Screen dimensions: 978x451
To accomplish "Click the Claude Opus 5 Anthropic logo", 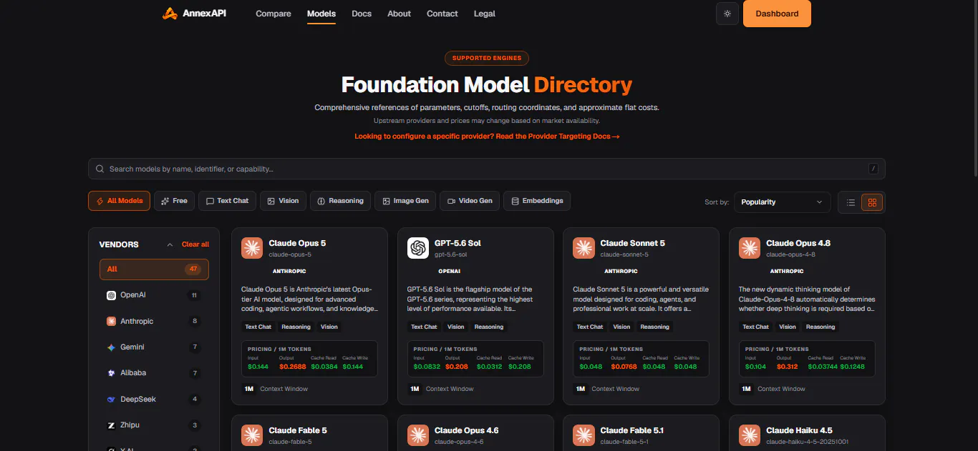I will click(252, 248).
